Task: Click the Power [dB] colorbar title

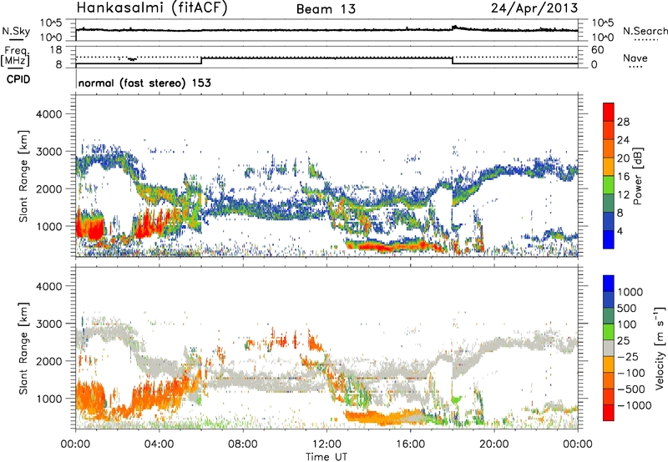Action: click(638, 176)
